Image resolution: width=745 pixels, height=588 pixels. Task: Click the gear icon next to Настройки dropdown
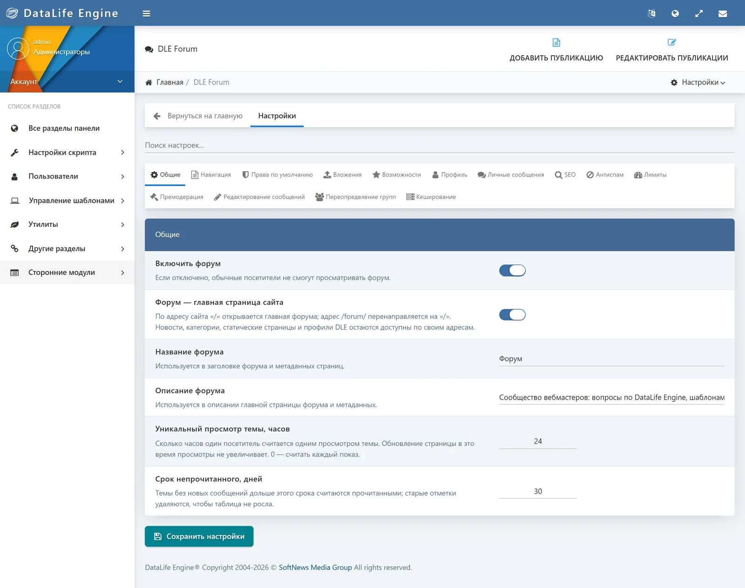(x=674, y=82)
